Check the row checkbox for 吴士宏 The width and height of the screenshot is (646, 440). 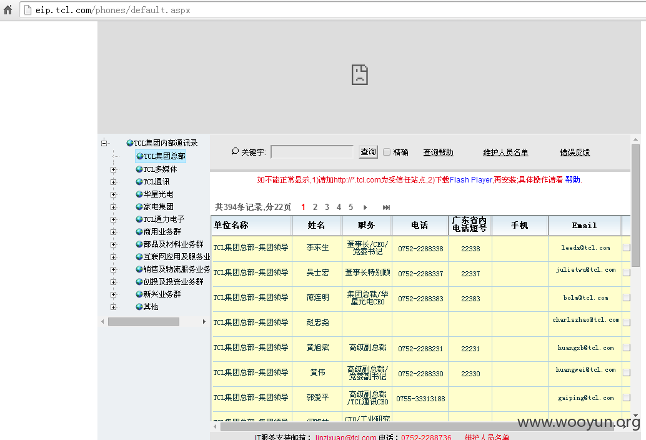627,272
